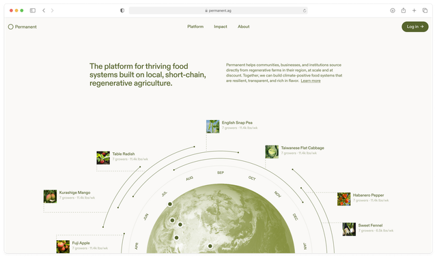Viewport: 437px width, 258px height.
Task: Open the Platform menu item
Action: 195,27
